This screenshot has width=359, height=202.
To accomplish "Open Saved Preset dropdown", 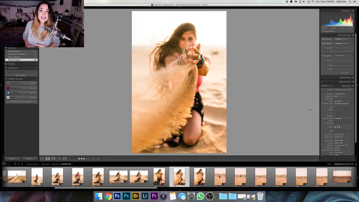I will pyautogui.click(x=342, y=39).
